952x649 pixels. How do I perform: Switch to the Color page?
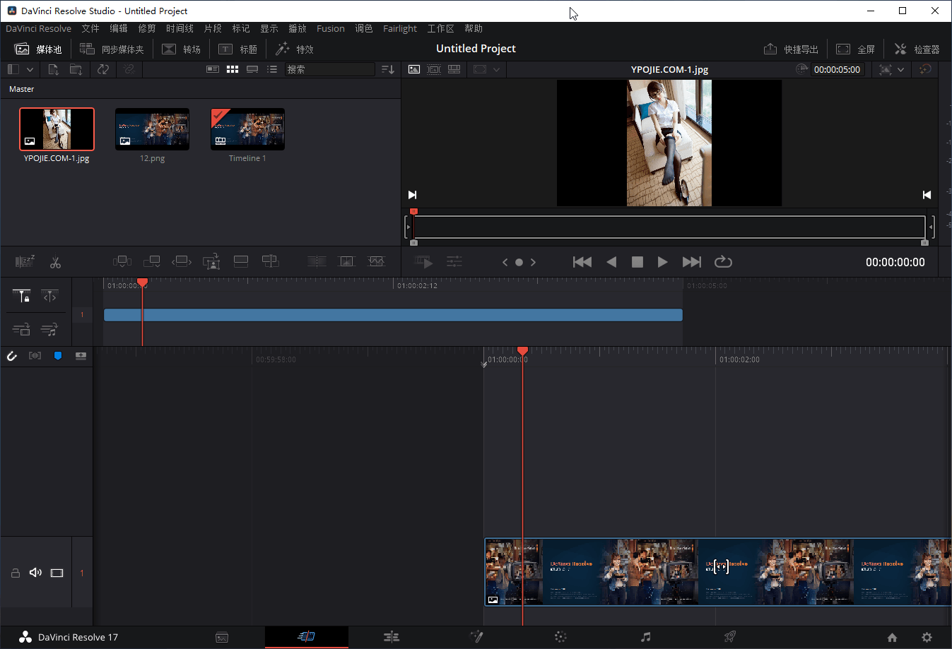(x=560, y=637)
